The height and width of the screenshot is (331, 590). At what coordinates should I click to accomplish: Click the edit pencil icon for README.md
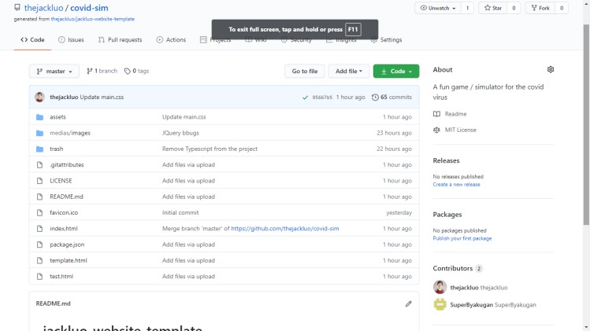408,303
